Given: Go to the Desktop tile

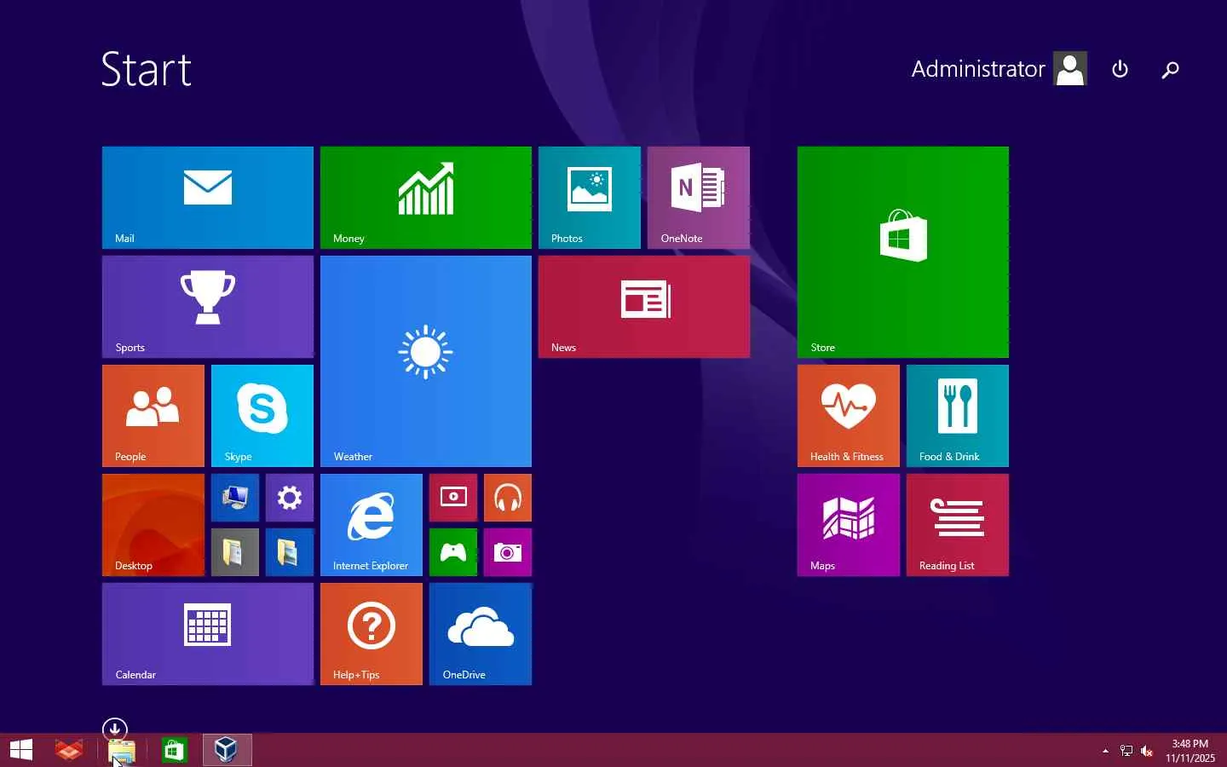Looking at the screenshot, I should click(x=153, y=525).
